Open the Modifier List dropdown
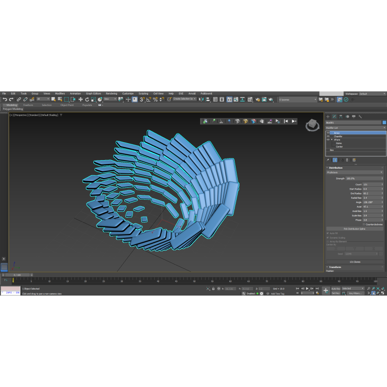Screen dimensions: 387x387 [356, 128]
